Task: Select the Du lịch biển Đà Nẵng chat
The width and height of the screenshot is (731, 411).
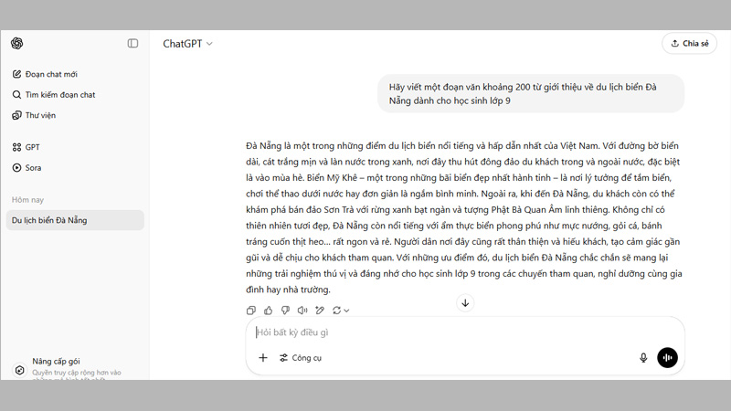Action: click(75, 220)
